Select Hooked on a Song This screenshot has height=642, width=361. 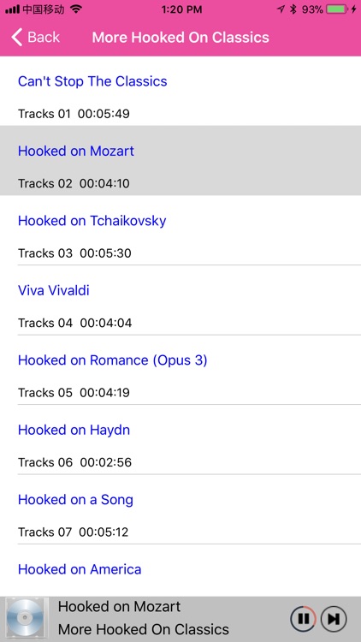(180, 509)
